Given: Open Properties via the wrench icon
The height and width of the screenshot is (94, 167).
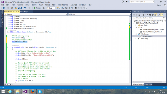Looking at the screenshot, I should (x=159, y=15).
